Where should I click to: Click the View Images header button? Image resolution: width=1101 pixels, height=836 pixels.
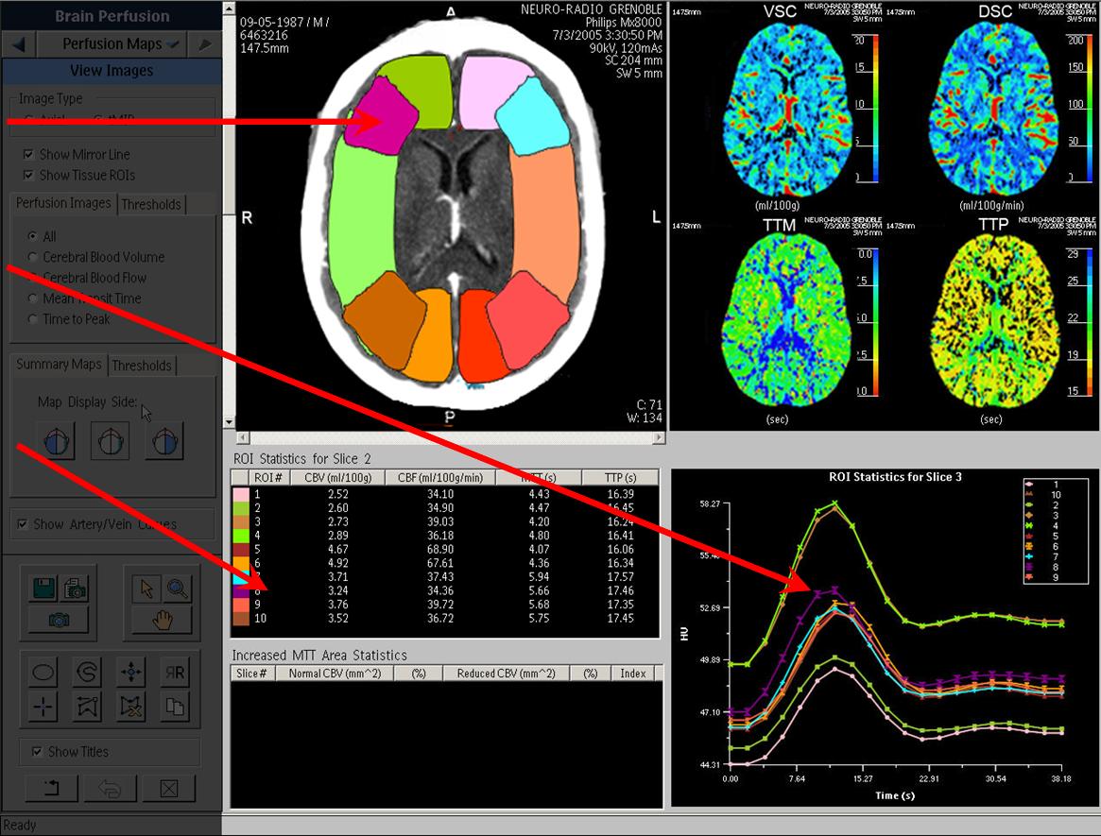pyautogui.click(x=112, y=71)
